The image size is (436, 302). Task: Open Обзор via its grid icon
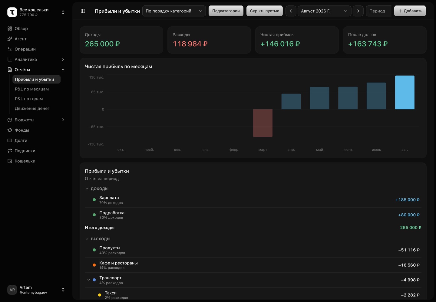point(10,28)
